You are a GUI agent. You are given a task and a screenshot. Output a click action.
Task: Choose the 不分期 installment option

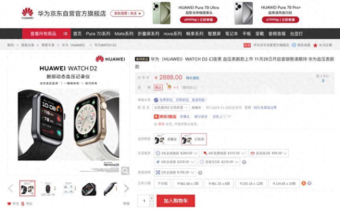click(x=163, y=184)
